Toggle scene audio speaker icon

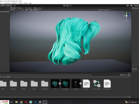click(29, 10)
